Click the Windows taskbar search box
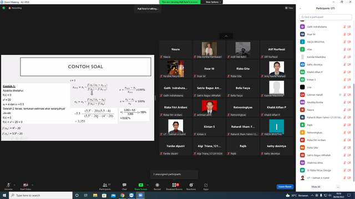 40,195
